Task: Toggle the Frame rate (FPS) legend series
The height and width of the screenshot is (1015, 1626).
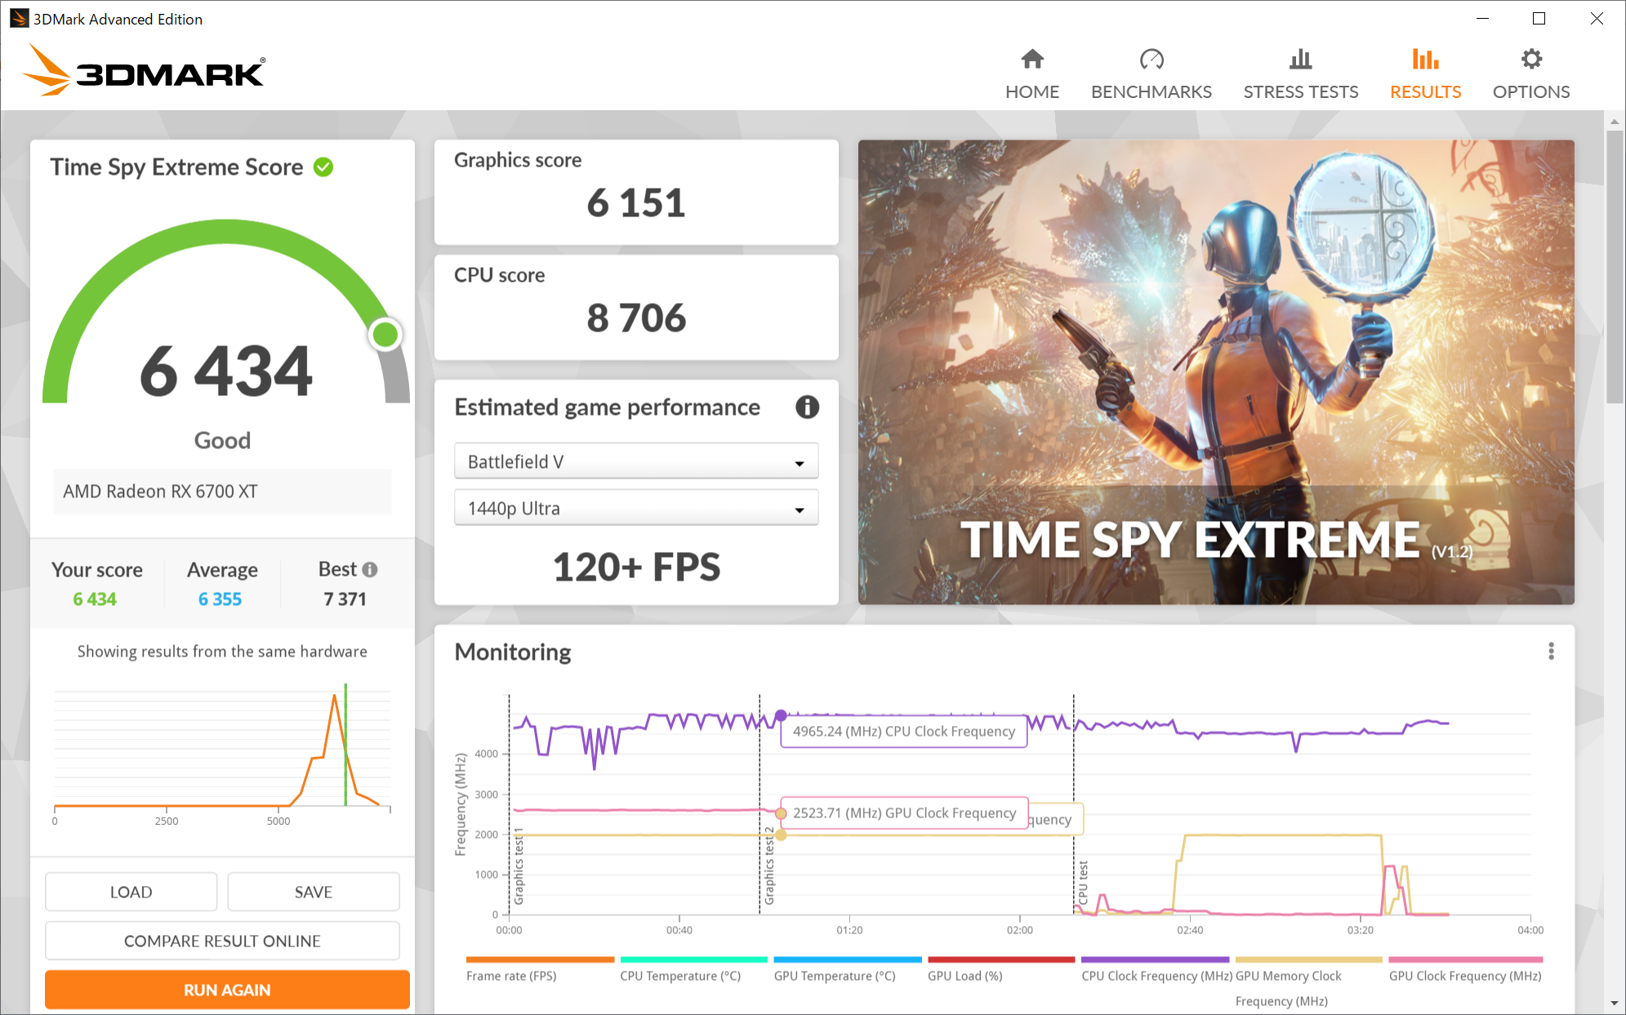Action: (511, 976)
